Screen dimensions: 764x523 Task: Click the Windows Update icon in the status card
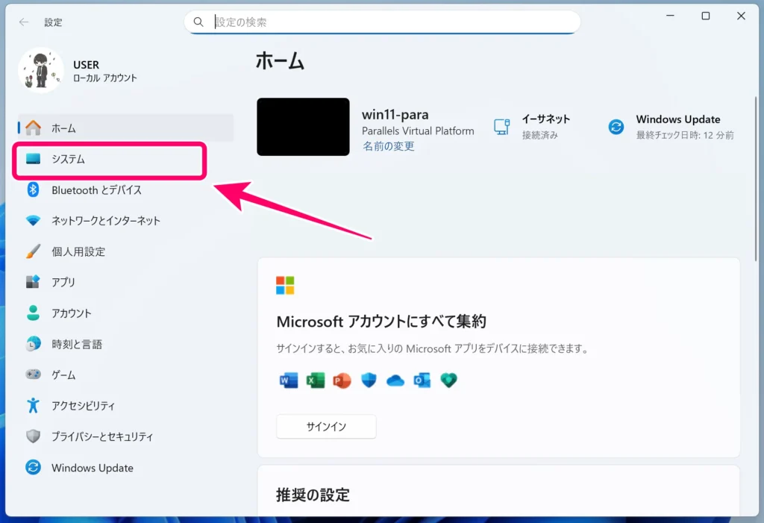616,127
